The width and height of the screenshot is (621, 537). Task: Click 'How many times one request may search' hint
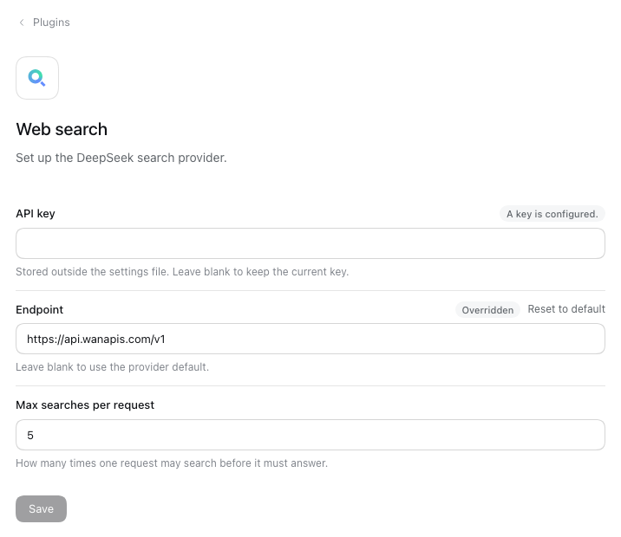(x=172, y=463)
